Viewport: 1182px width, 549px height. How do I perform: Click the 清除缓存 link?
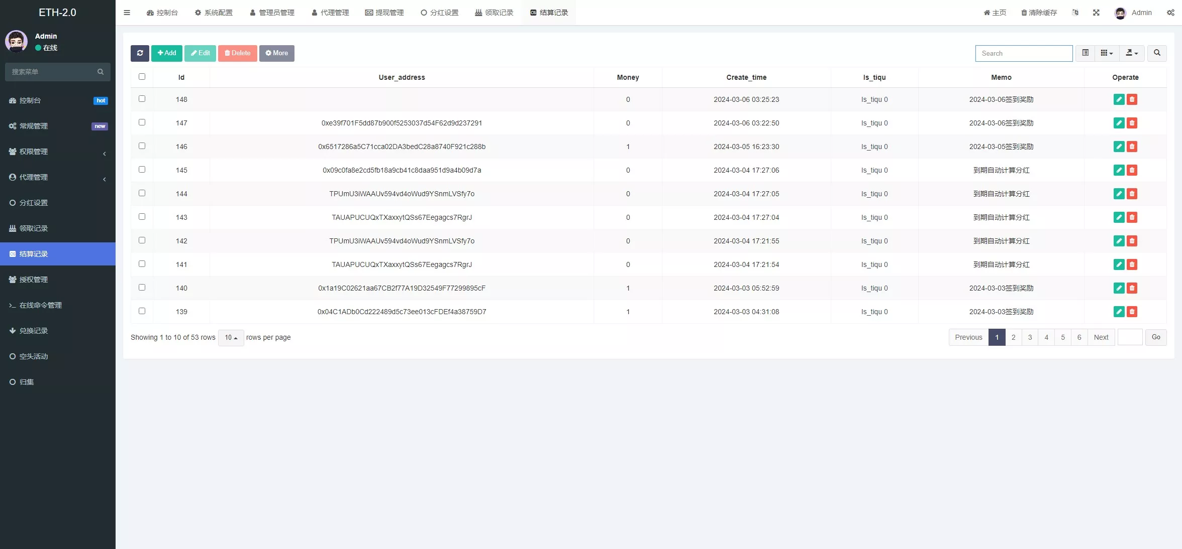pyautogui.click(x=1038, y=13)
